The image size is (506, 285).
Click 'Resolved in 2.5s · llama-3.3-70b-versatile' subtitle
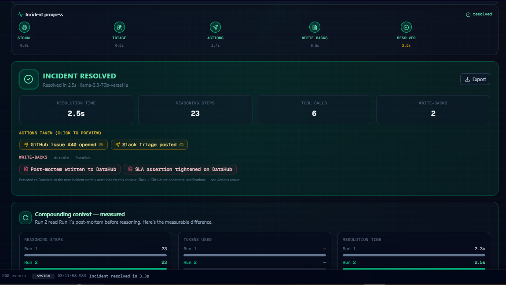pyautogui.click(x=85, y=85)
